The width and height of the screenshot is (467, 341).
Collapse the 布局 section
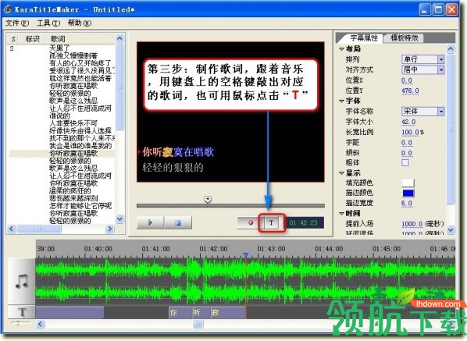[341, 49]
